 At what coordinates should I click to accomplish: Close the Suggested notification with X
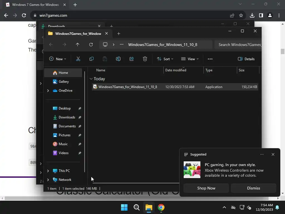(273, 154)
